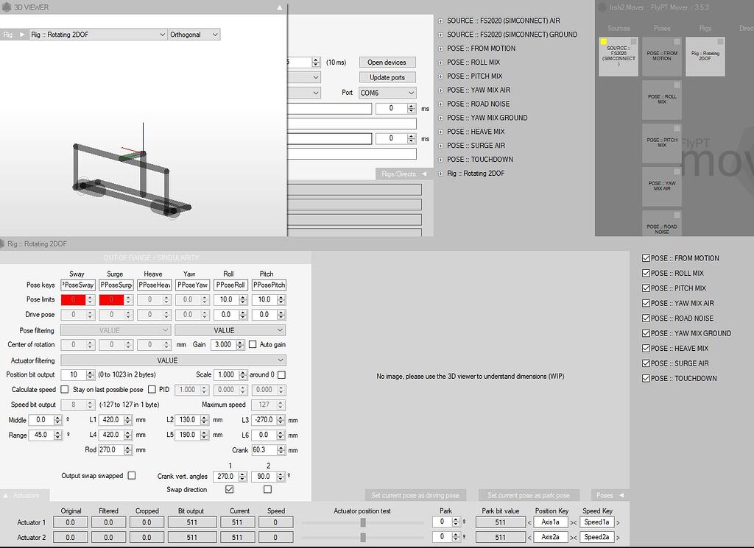Click the Update ports button
Screen dimensions: 754x548
coord(387,77)
